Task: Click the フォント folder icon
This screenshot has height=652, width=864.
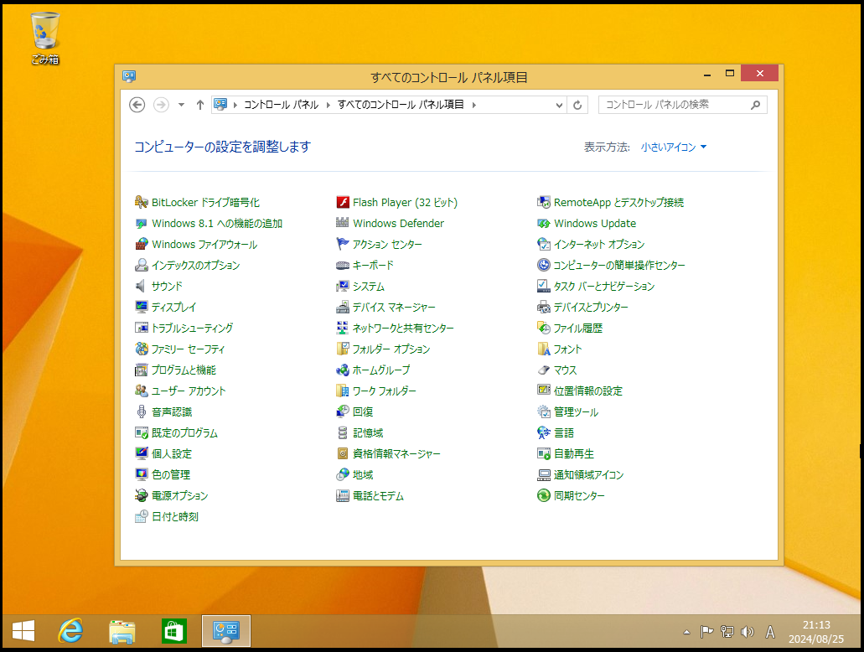Action: (544, 349)
